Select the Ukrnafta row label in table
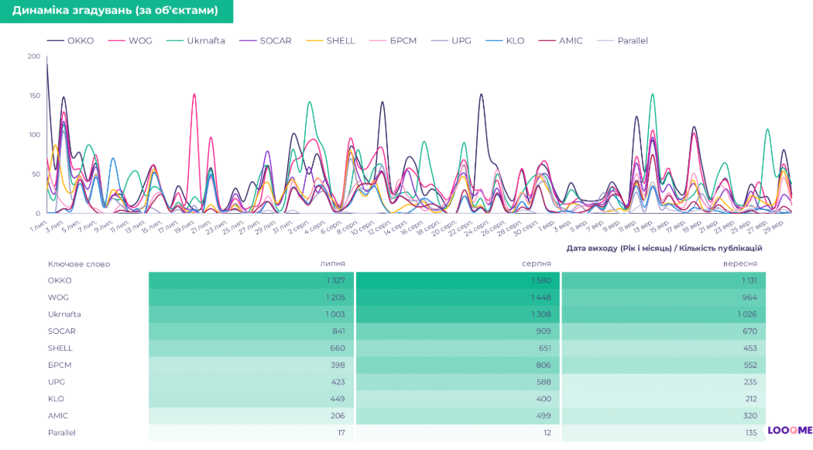The image size is (813, 450). (64, 314)
